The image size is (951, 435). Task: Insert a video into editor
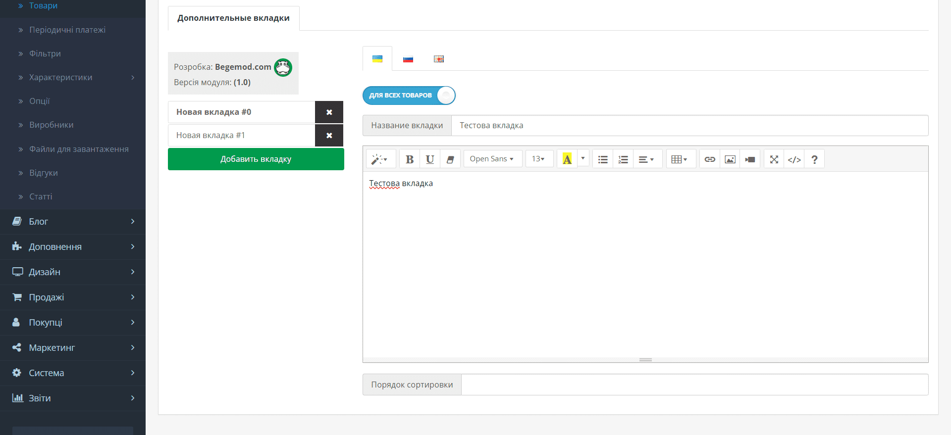coord(750,159)
